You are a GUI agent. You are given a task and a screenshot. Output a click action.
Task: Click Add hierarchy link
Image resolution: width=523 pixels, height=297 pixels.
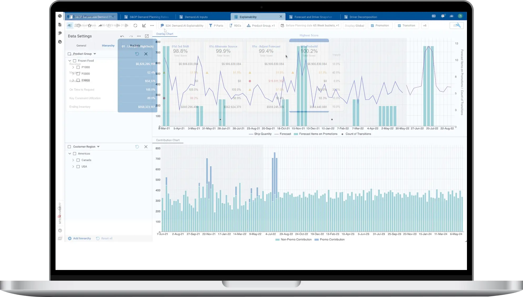click(82, 238)
